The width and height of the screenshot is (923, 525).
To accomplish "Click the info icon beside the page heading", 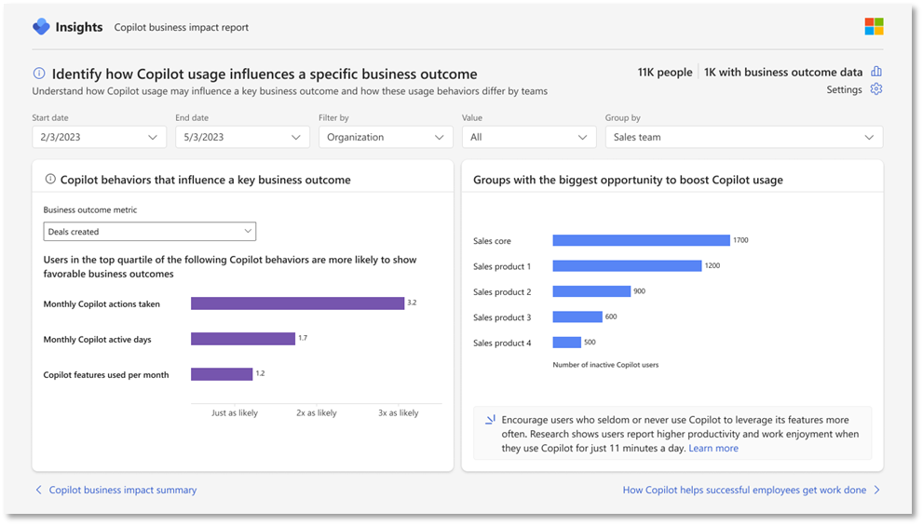I will point(39,74).
